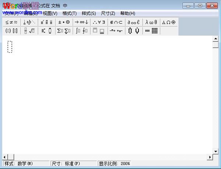Click the horizontal scrollbar thumb
The width and height of the screenshot is (221, 169).
[11, 157]
